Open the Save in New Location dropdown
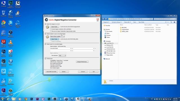This screenshot has width=180, height=101. pyautogui.click(x=57, y=36)
